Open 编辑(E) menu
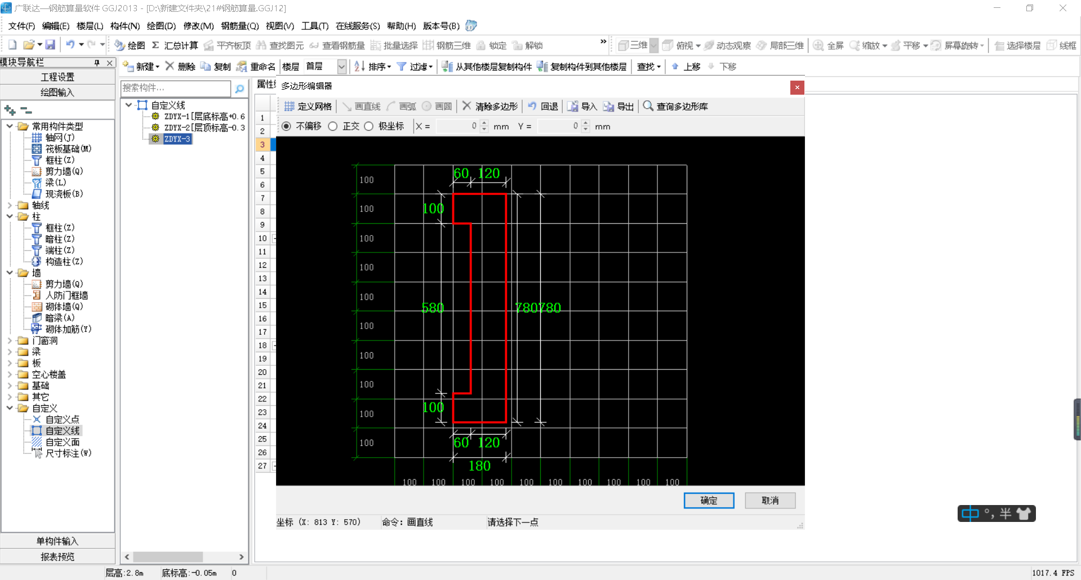1081x580 pixels. [56, 26]
